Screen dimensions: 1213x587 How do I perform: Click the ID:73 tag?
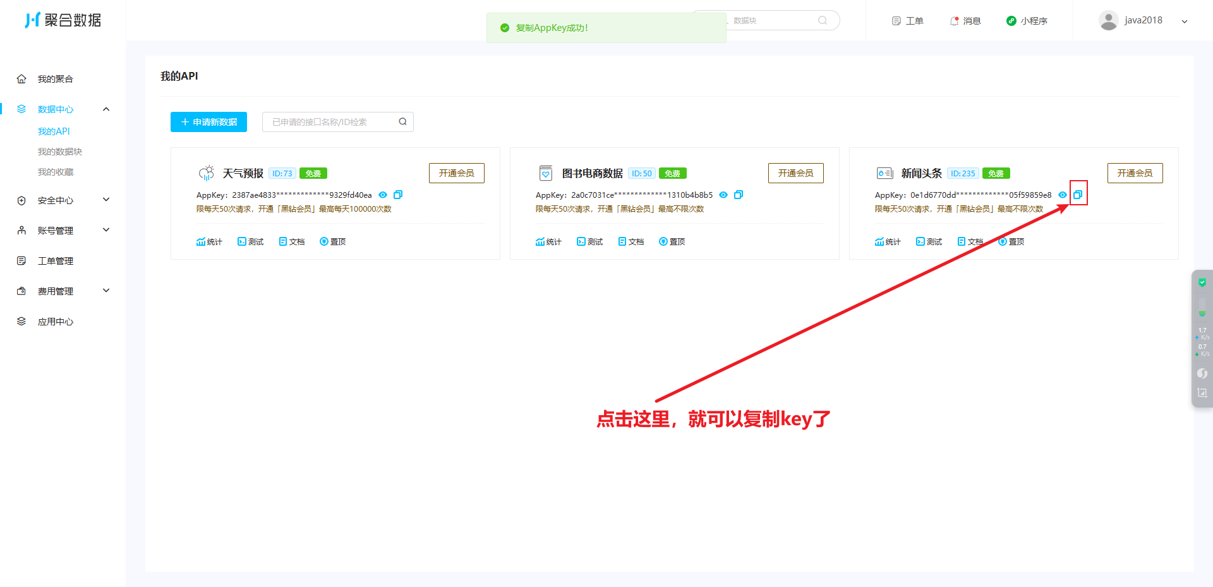282,174
